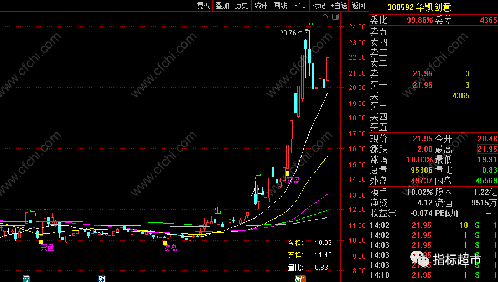Click the green 出 signal near 14.00 level
Viewport: 498px width, 282px height.
258,177
